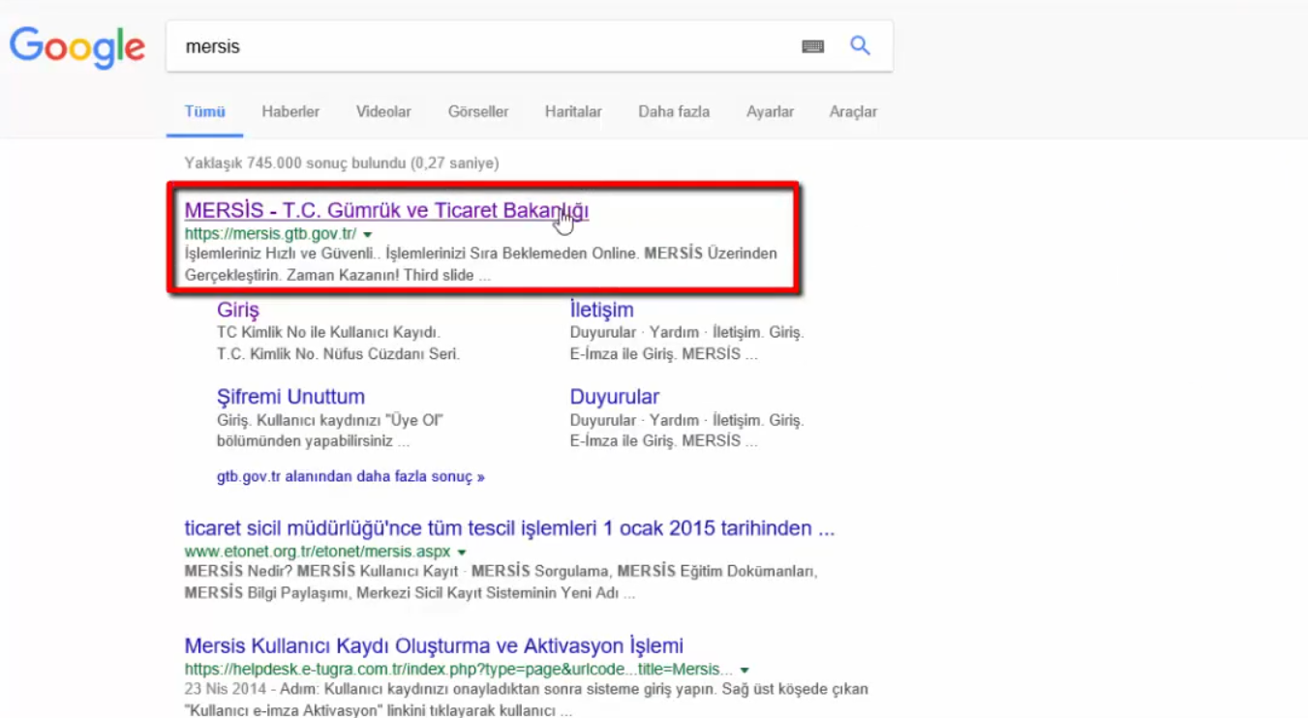Click inside the search query field
Screen dimensions: 1308x718
(436, 45)
